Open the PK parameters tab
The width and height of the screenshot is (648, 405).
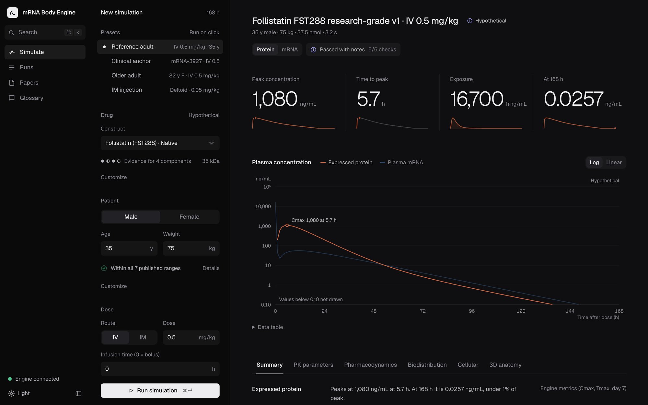pos(313,365)
